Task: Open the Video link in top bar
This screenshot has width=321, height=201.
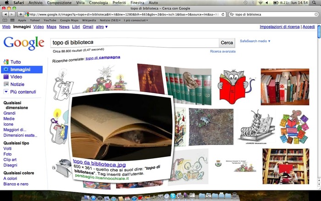Action: click(x=39, y=27)
